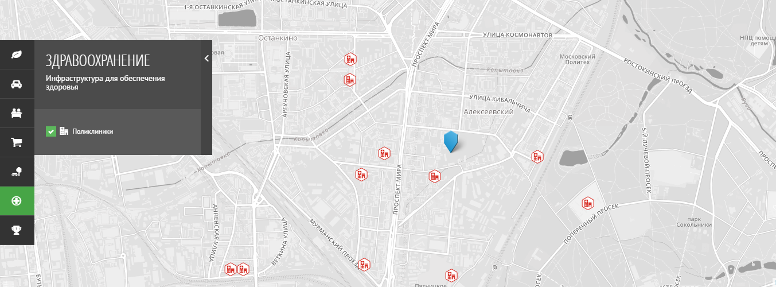
Task: Select clinic marker near Аргуновская top
Action: 350,59
